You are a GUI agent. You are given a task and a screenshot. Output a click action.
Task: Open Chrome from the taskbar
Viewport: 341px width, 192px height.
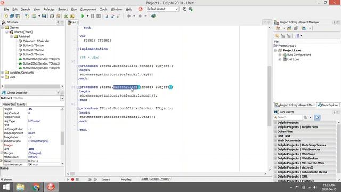(x=36, y=187)
